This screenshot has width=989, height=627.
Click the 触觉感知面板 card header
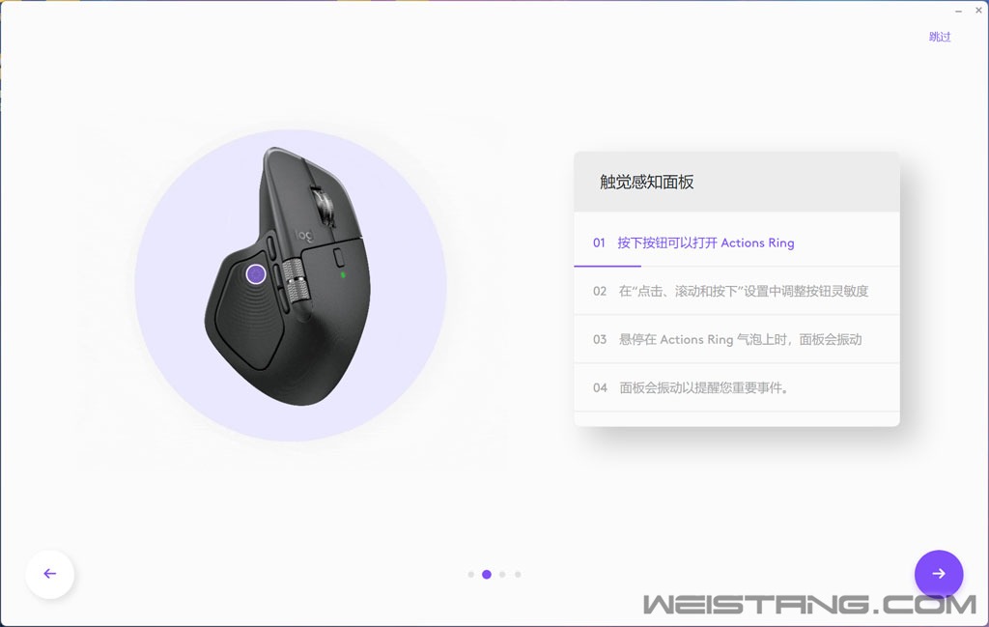[737, 183]
